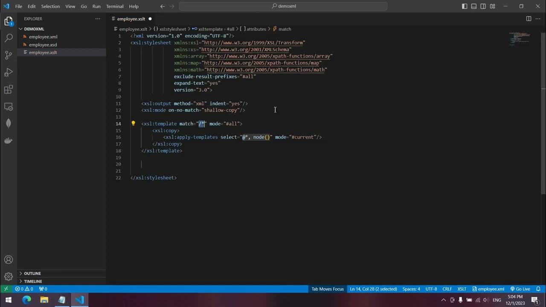Open Customize Layout icon in title bar
This screenshot has width=546, height=307.
pos(493,6)
